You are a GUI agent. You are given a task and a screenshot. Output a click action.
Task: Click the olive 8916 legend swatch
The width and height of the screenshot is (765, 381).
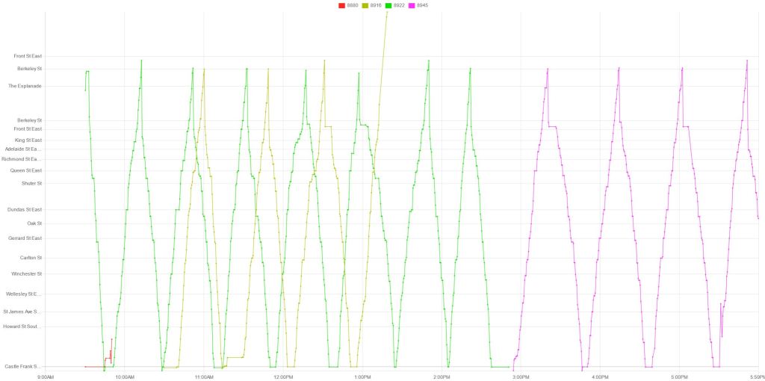(x=365, y=5)
